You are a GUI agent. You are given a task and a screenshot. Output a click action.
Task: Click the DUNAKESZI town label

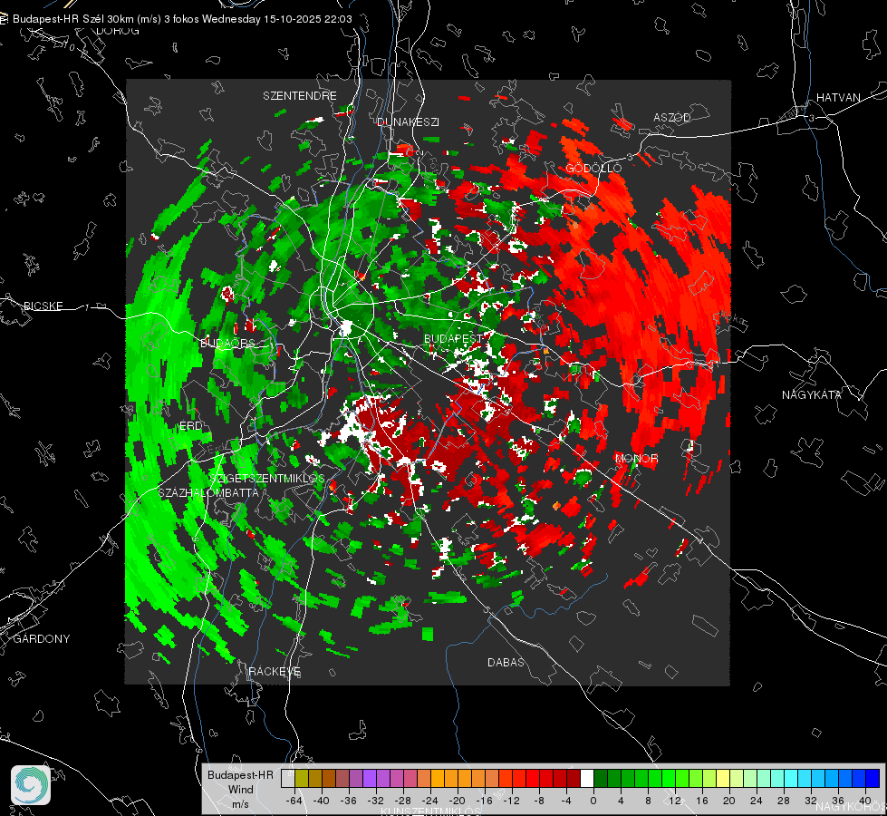[408, 121]
